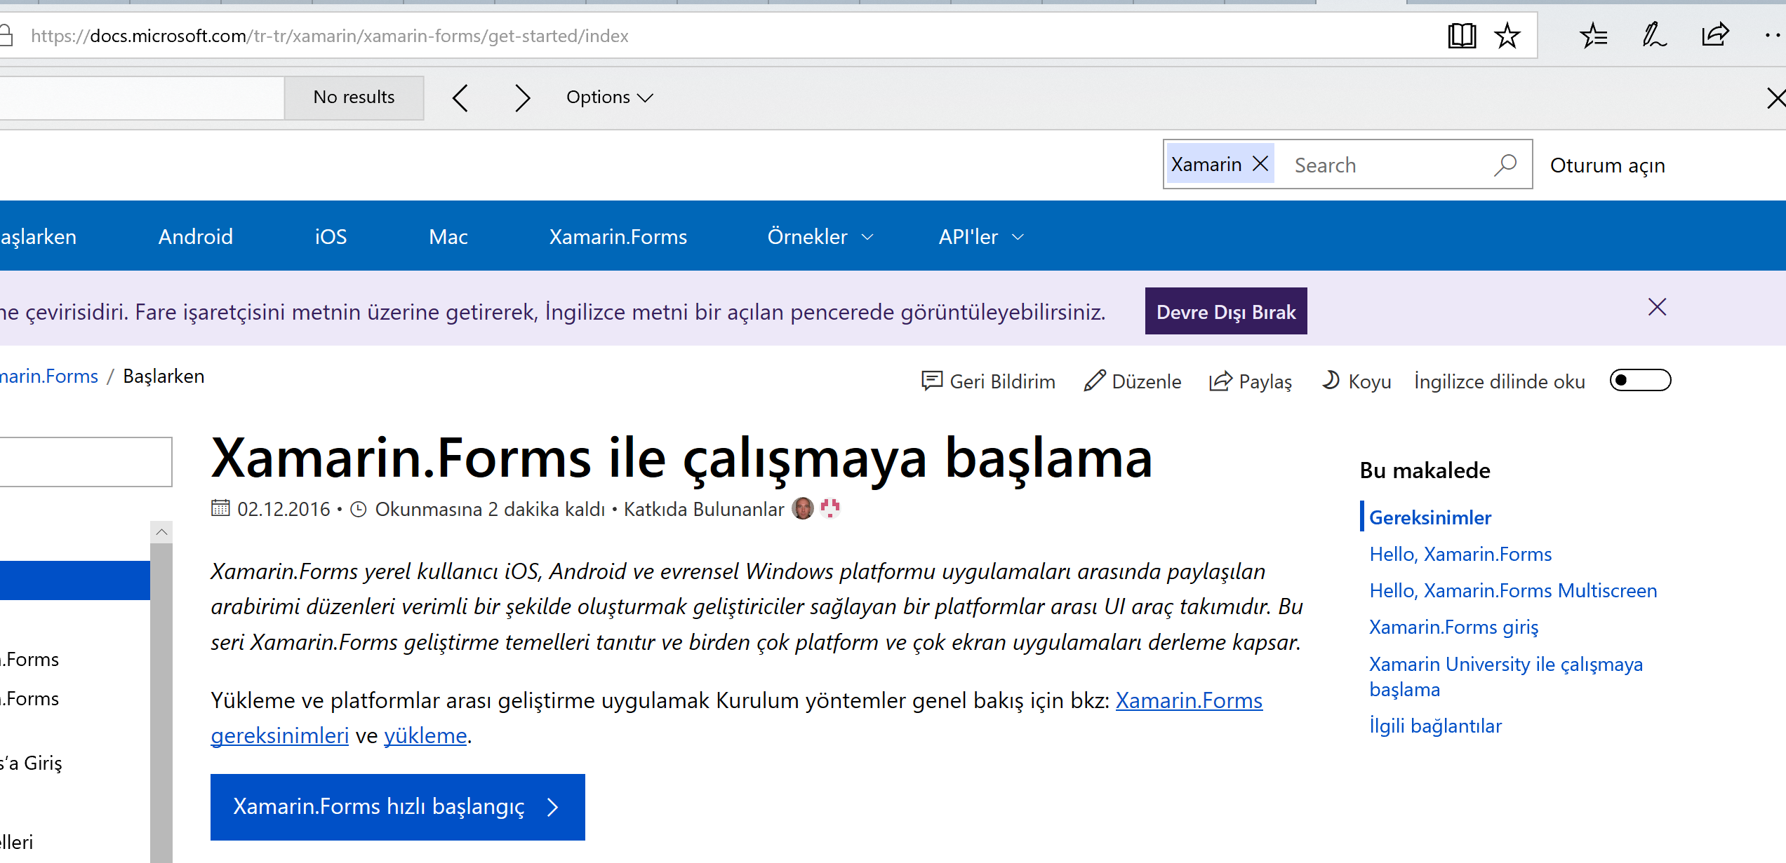Add page to favorites star
1786x863 pixels.
point(1507,36)
